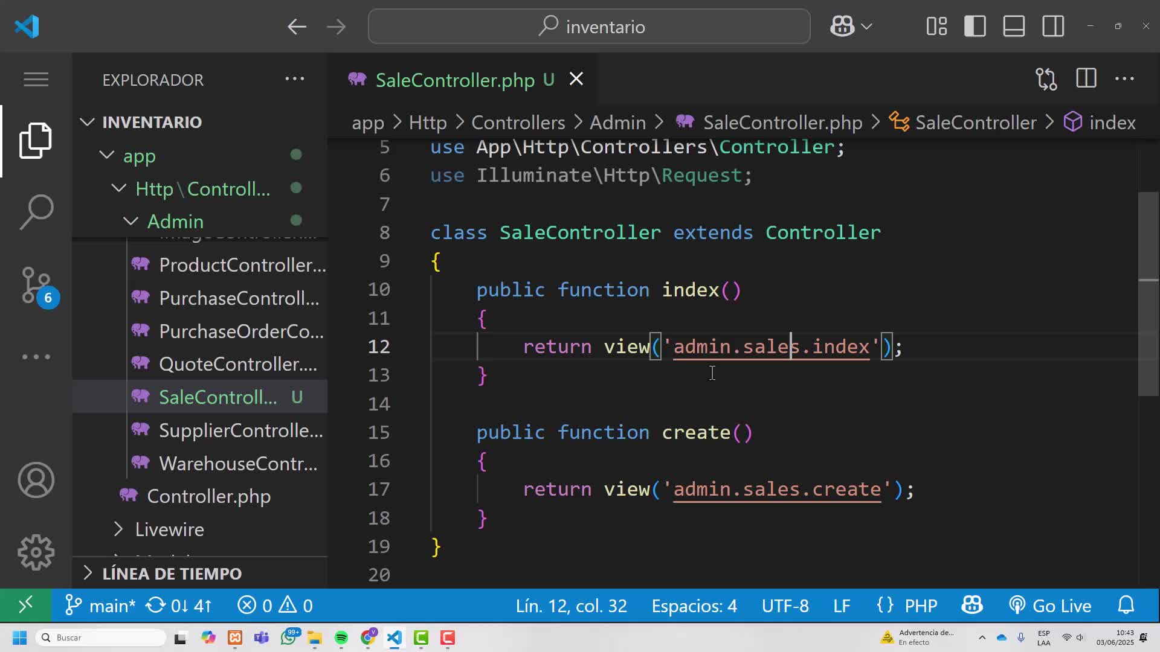
Task: Change file encoding UTF-8
Action: tap(785, 606)
